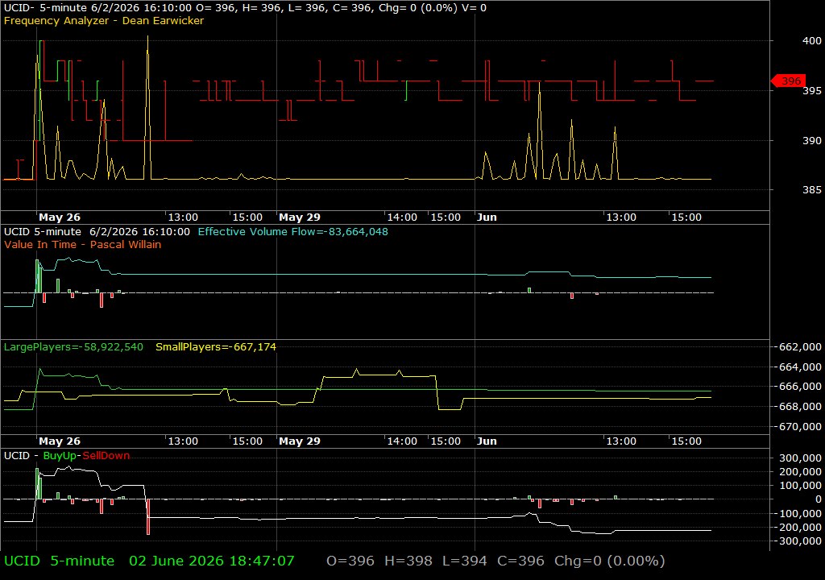Select the 'Frequency Analyzer - Dean Earwicker' title

[x=104, y=20]
